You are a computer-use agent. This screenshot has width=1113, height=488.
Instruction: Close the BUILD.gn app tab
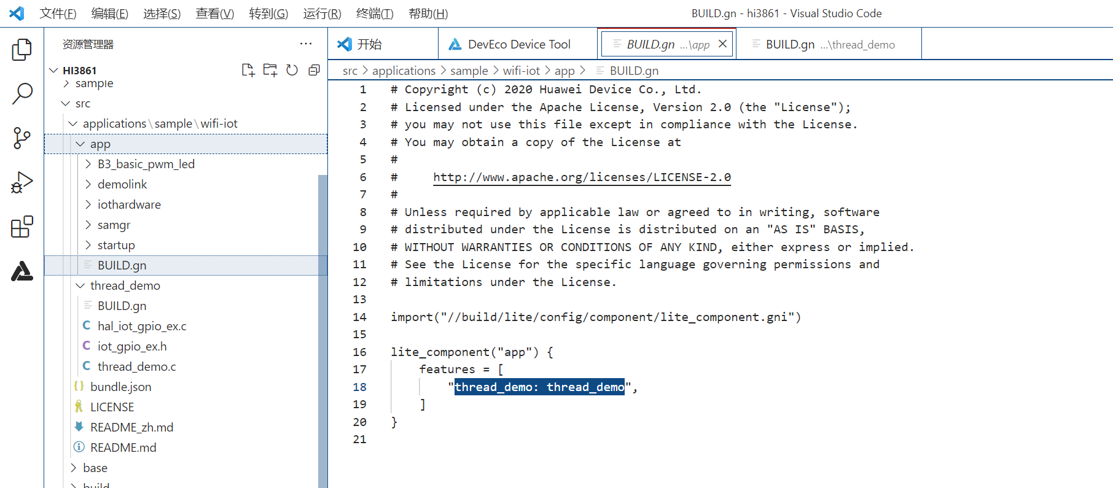(723, 44)
